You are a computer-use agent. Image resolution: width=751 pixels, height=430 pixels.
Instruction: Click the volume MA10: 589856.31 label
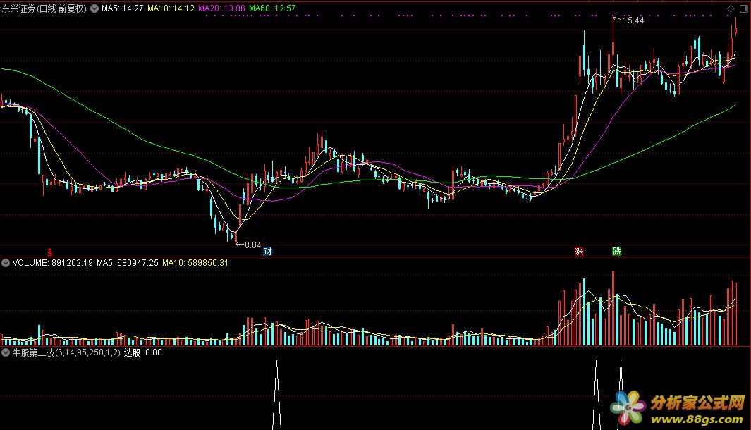(x=195, y=263)
